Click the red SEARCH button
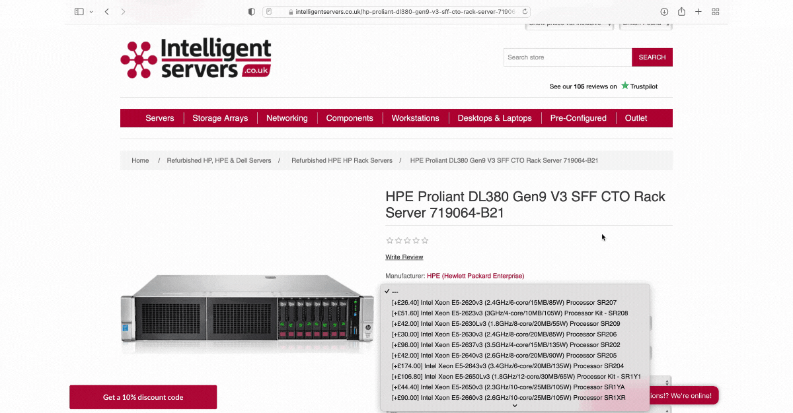Viewport: 793px width, 413px height. (652, 57)
